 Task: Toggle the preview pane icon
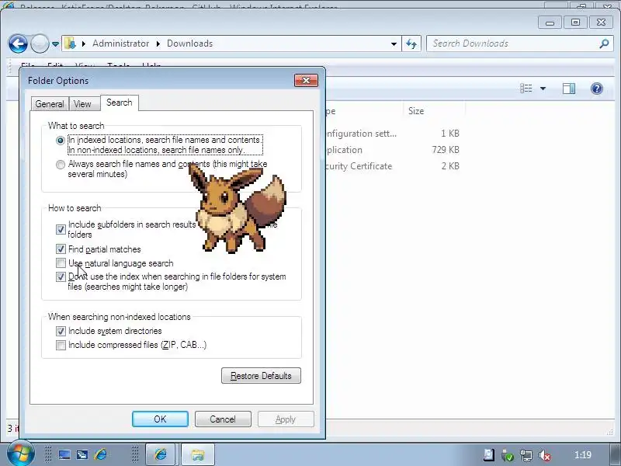coord(569,89)
